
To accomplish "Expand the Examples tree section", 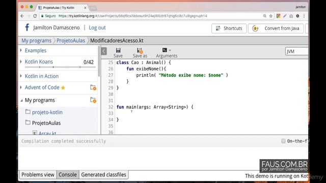I will pyautogui.click(x=21, y=50).
